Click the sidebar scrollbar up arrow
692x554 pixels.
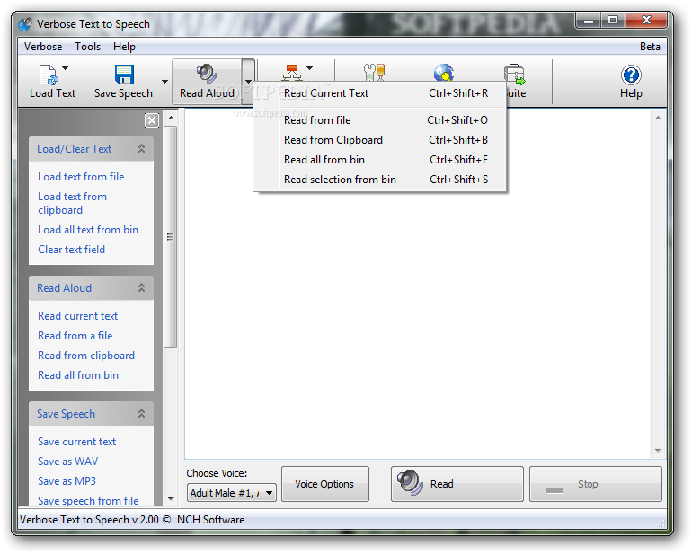click(171, 118)
